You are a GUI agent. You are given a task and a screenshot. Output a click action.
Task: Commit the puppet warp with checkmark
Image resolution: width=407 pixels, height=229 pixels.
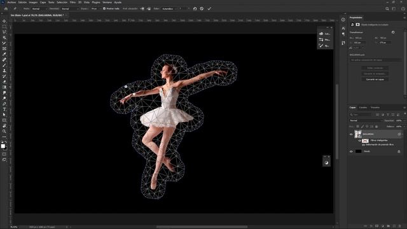[209, 8]
